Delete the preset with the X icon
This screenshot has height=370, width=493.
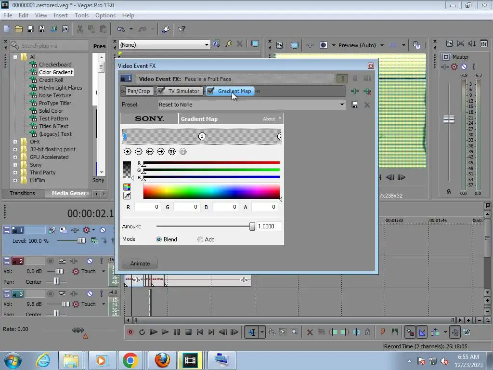(367, 105)
